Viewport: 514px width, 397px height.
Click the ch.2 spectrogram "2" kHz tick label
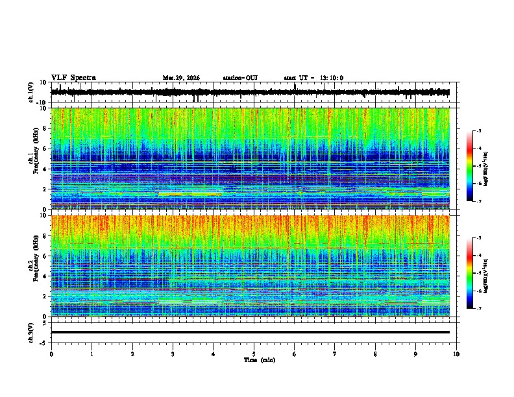point(45,296)
